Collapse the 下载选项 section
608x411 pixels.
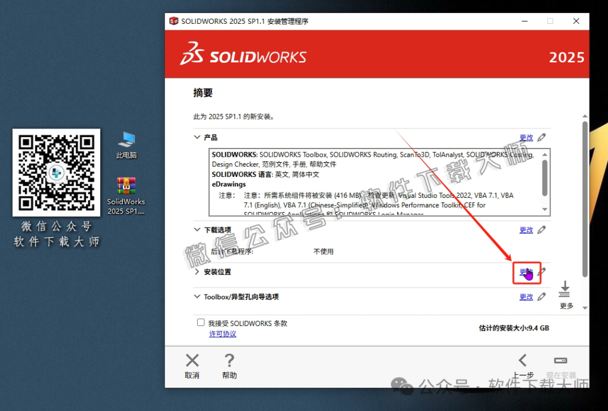coord(197,230)
